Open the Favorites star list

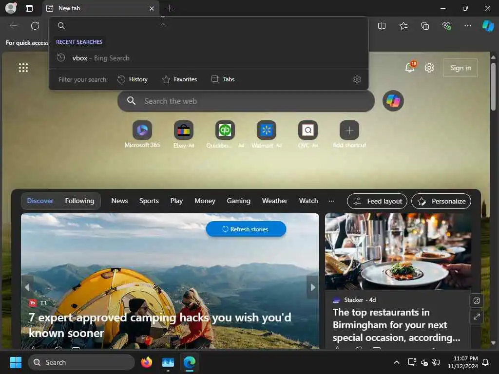pyautogui.click(x=403, y=26)
